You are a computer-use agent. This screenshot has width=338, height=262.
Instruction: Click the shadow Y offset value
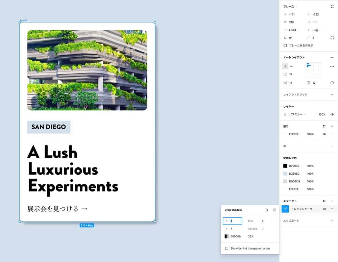pyautogui.click(x=231, y=229)
